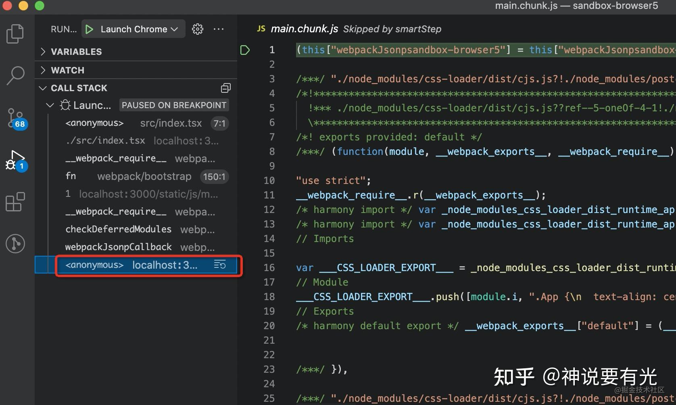The height and width of the screenshot is (405, 676).
Task: Click the more actions ellipsis beside the gear
Action: click(x=219, y=29)
